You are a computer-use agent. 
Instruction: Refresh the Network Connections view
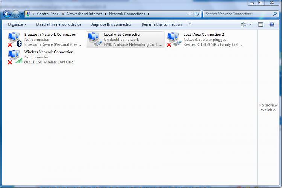tap(197, 14)
